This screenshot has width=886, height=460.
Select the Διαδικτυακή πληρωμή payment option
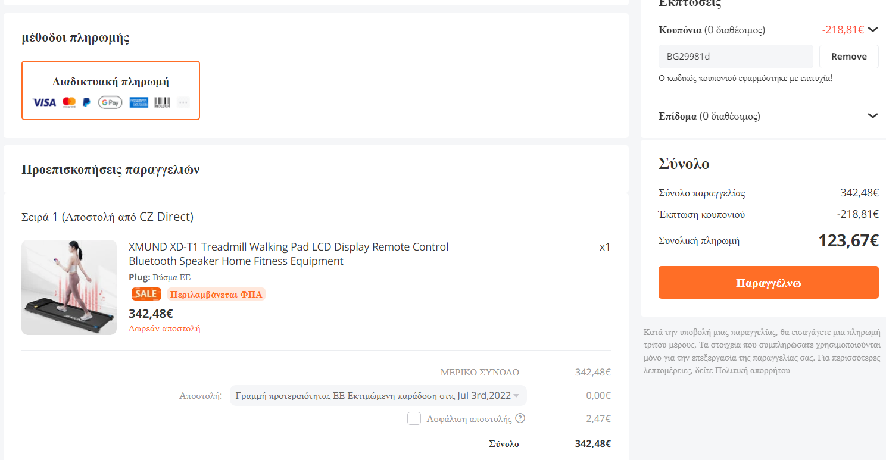pyautogui.click(x=111, y=90)
